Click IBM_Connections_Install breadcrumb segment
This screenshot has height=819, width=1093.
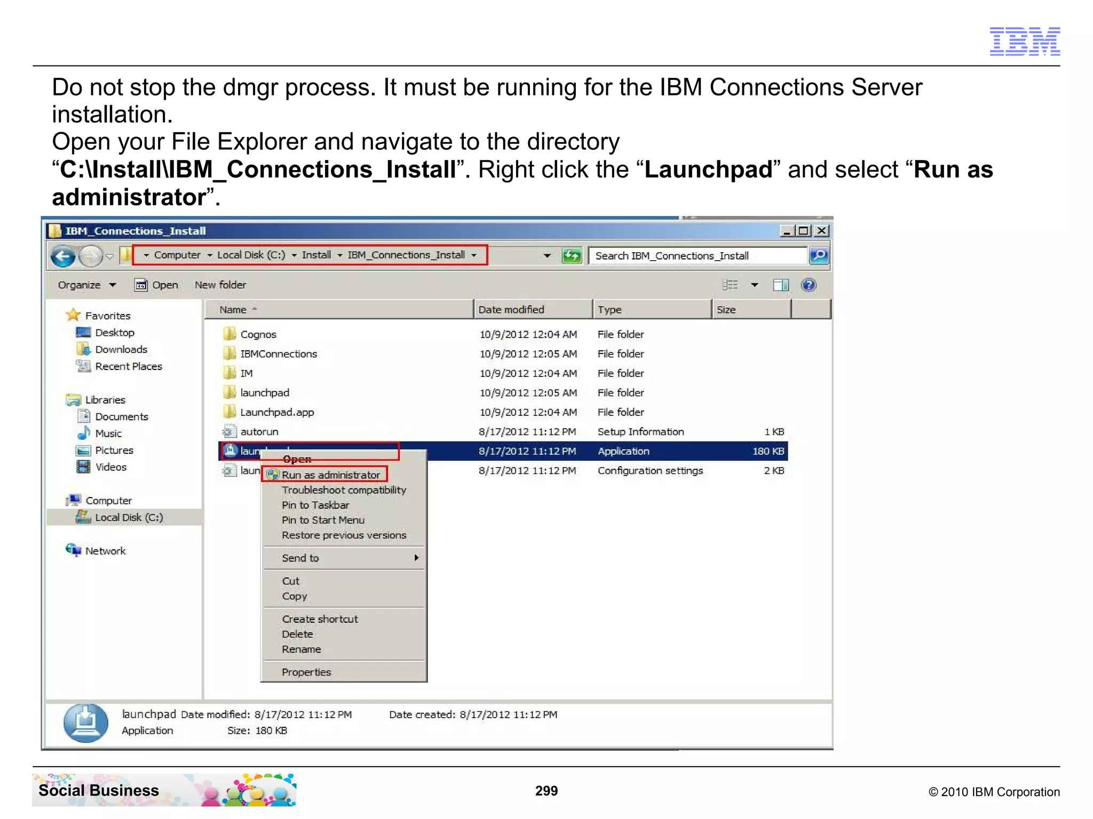[406, 255]
